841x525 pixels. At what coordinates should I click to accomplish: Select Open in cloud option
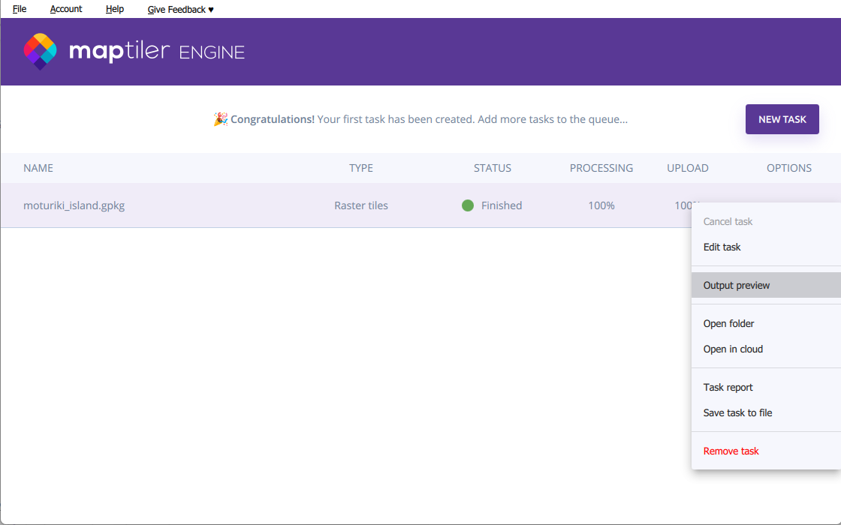coord(733,349)
